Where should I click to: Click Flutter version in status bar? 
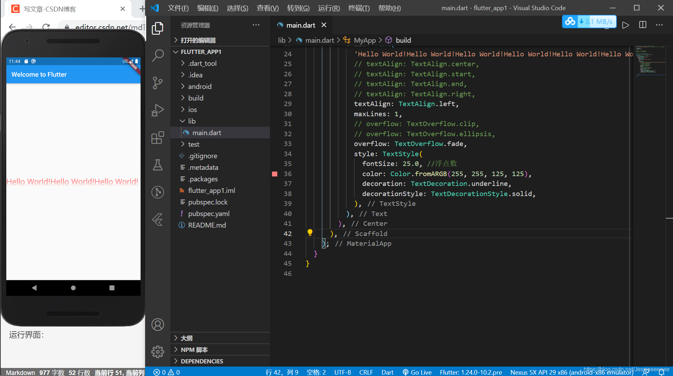471,372
